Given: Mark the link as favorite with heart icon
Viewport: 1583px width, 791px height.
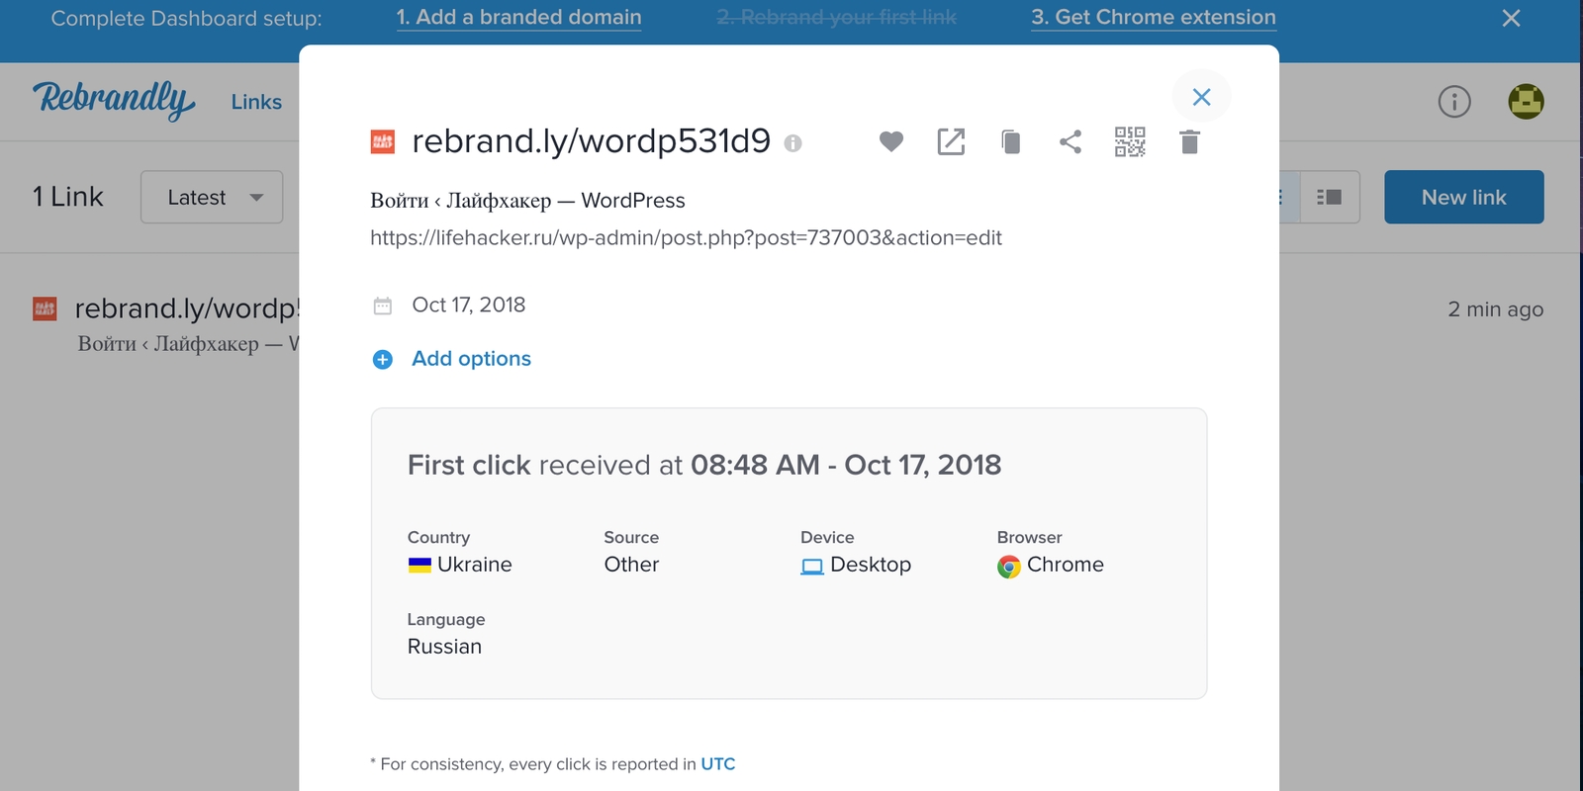Looking at the screenshot, I should click(891, 142).
